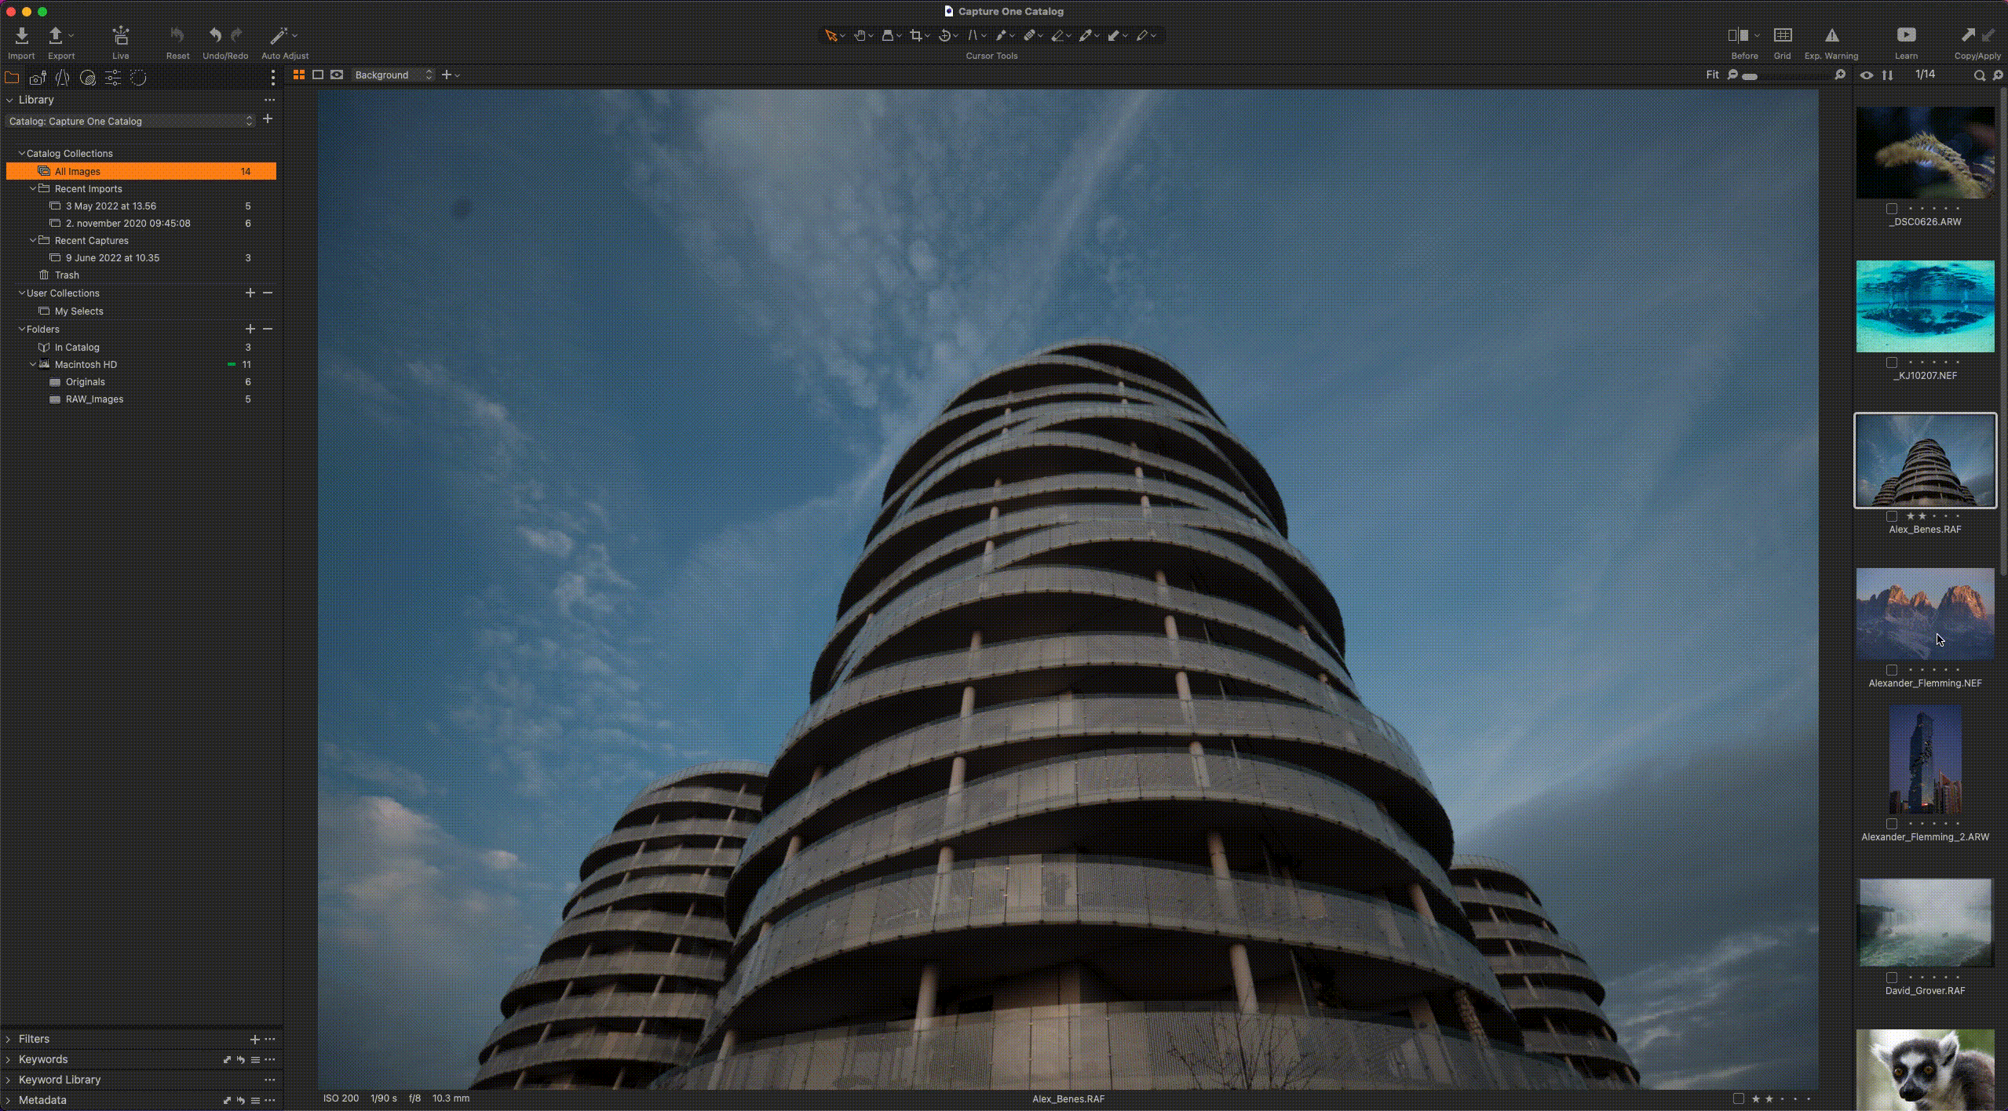Viewport: 2008px width, 1111px height.
Task: Click the Export icon
Action: click(x=56, y=35)
